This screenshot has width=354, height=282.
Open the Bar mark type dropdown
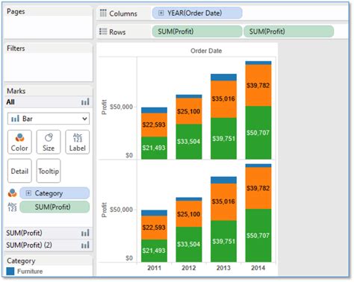[49, 119]
